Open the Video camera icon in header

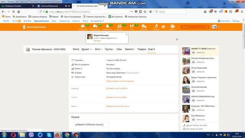(x=173, y=26)
